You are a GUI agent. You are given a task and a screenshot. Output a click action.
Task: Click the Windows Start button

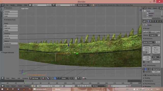[2, 89]
